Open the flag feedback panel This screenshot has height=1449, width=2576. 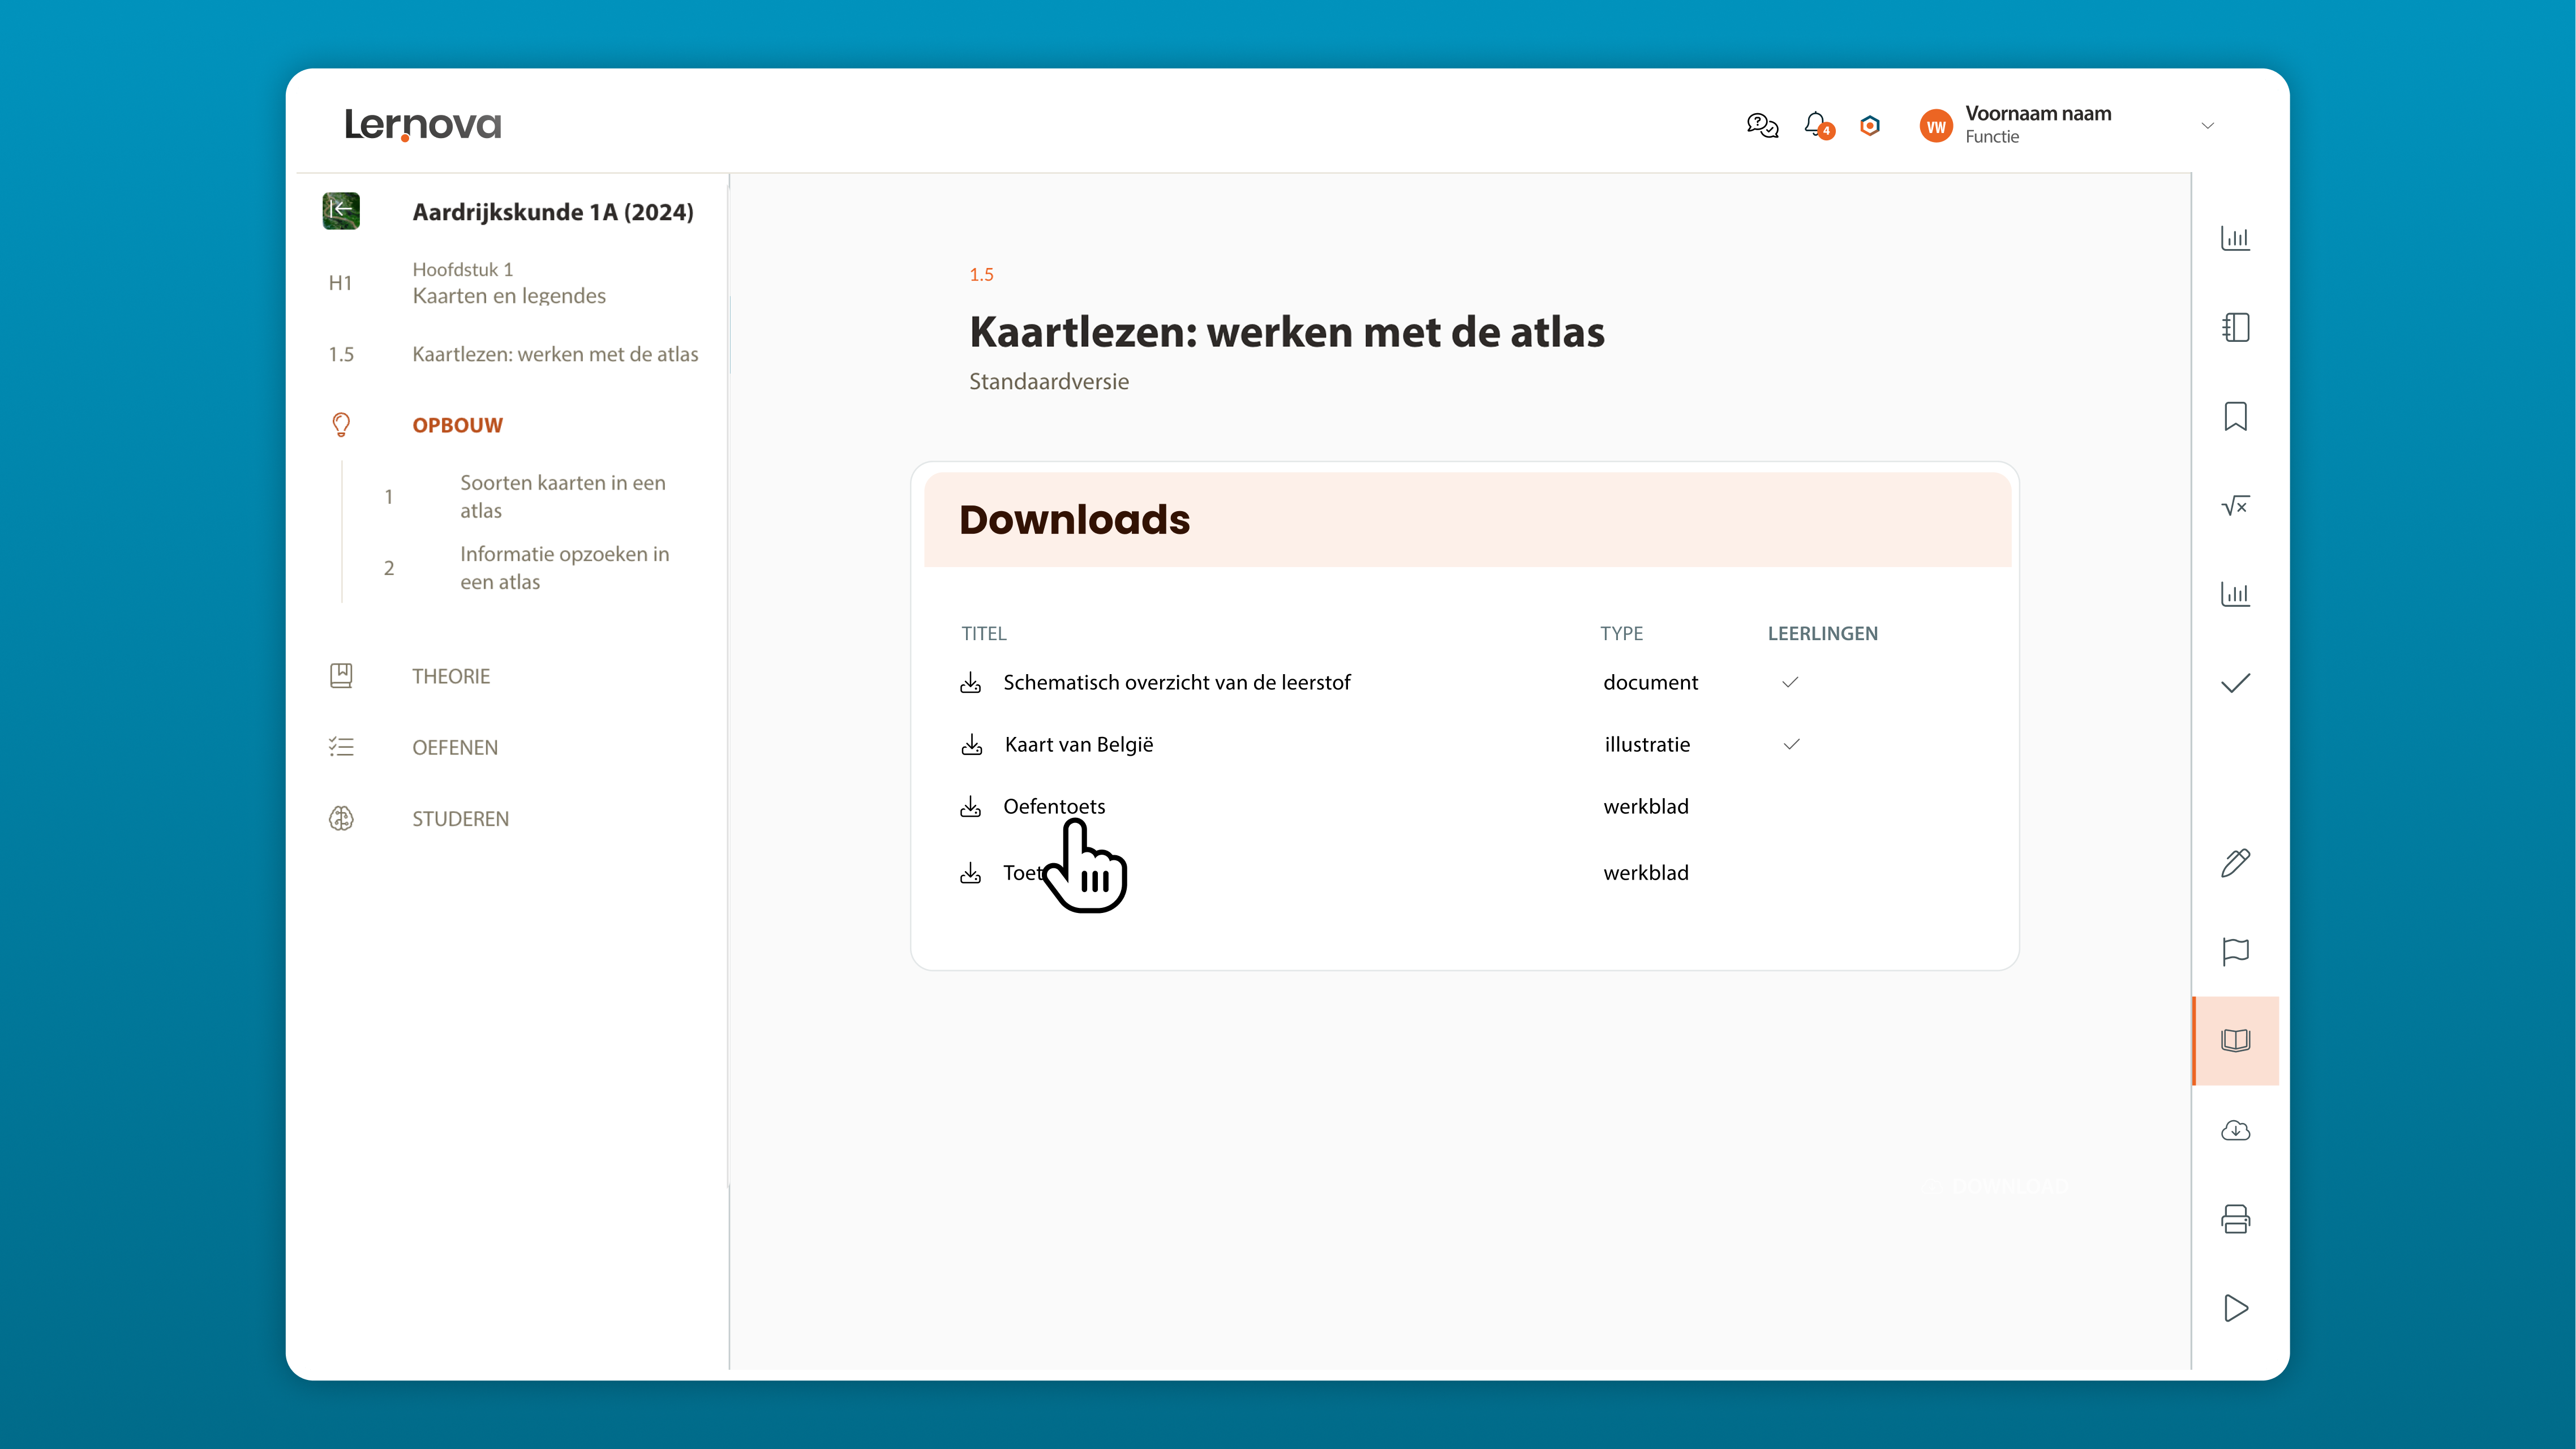point(2236,952)
